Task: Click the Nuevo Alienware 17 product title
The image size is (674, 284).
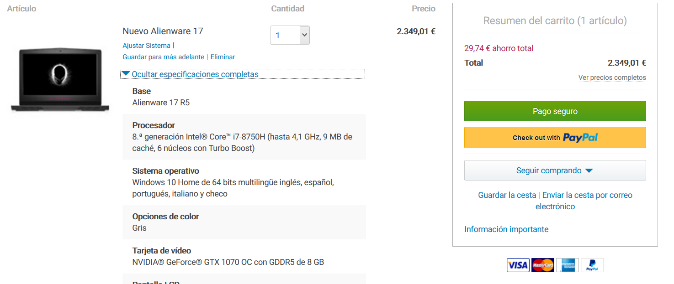Action: [x=163, y=31]
